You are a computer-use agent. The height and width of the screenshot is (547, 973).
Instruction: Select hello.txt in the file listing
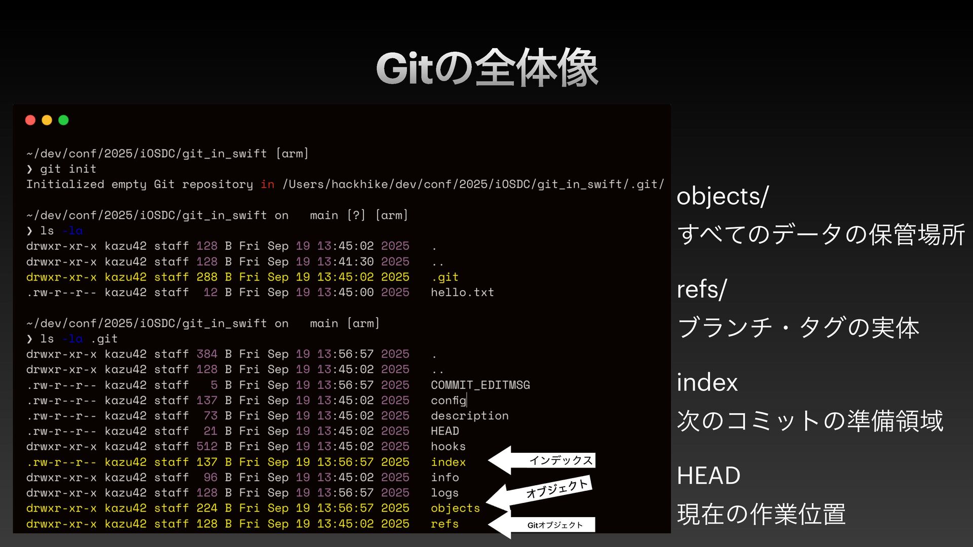click(462, 292)
